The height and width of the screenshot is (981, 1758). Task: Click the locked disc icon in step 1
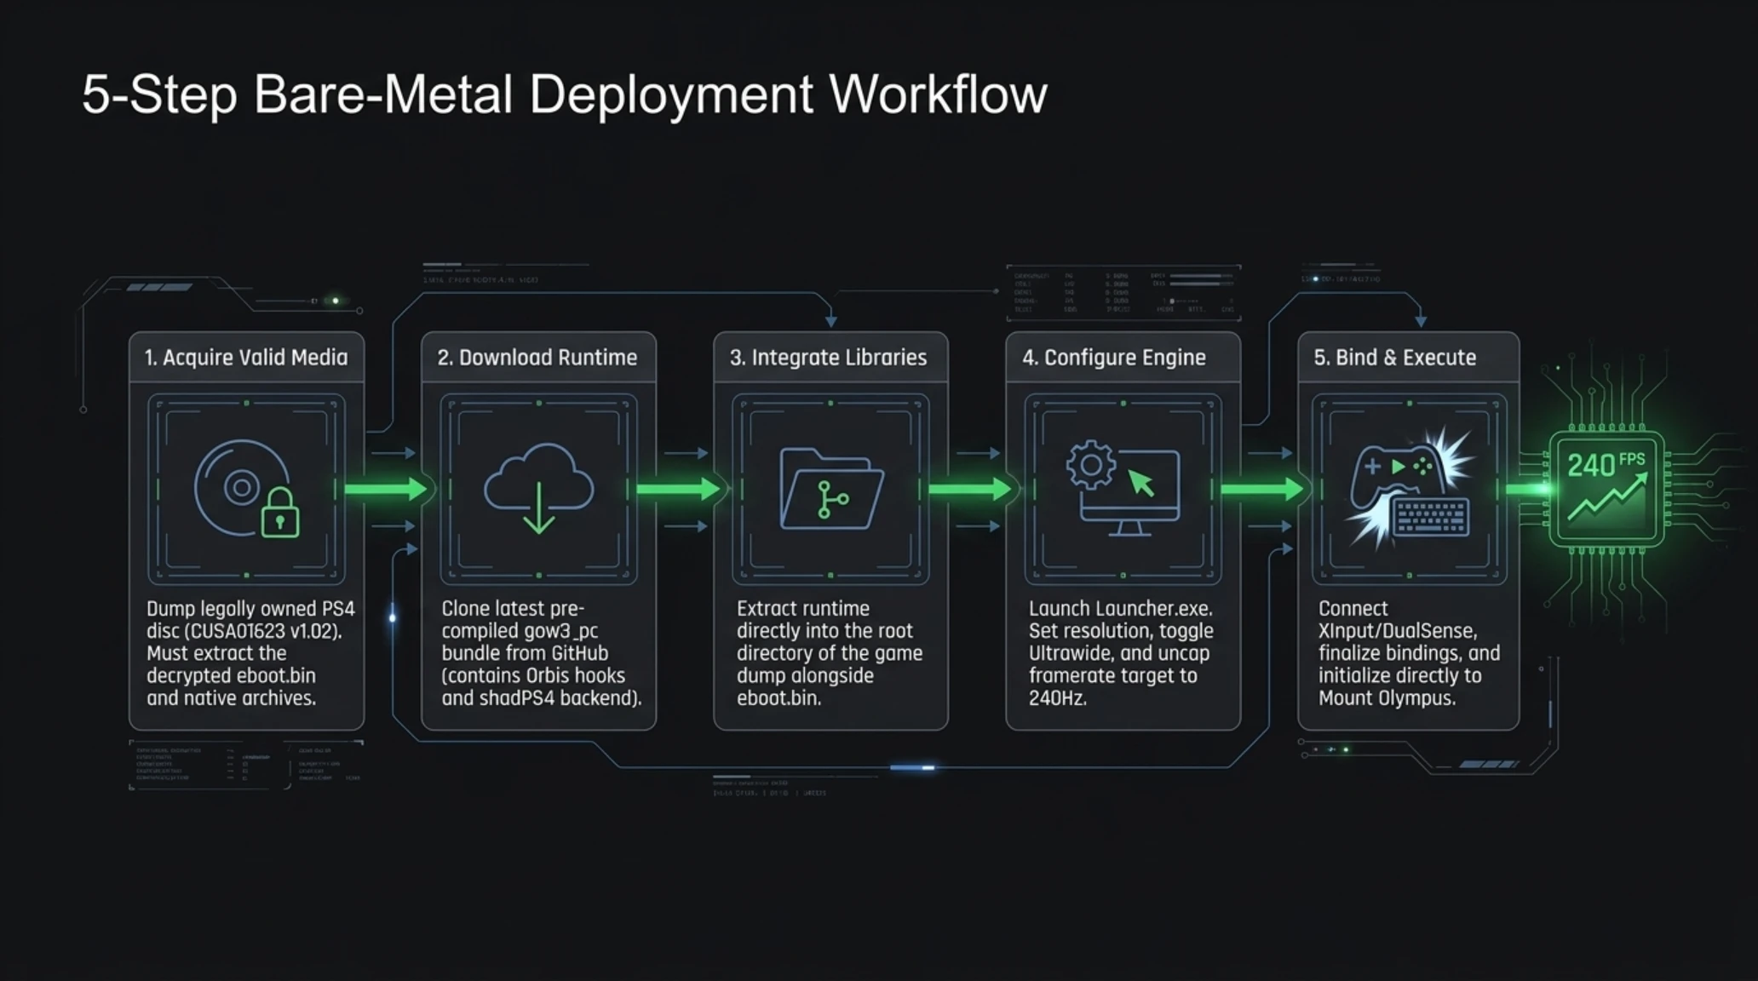tap(247, 488)
